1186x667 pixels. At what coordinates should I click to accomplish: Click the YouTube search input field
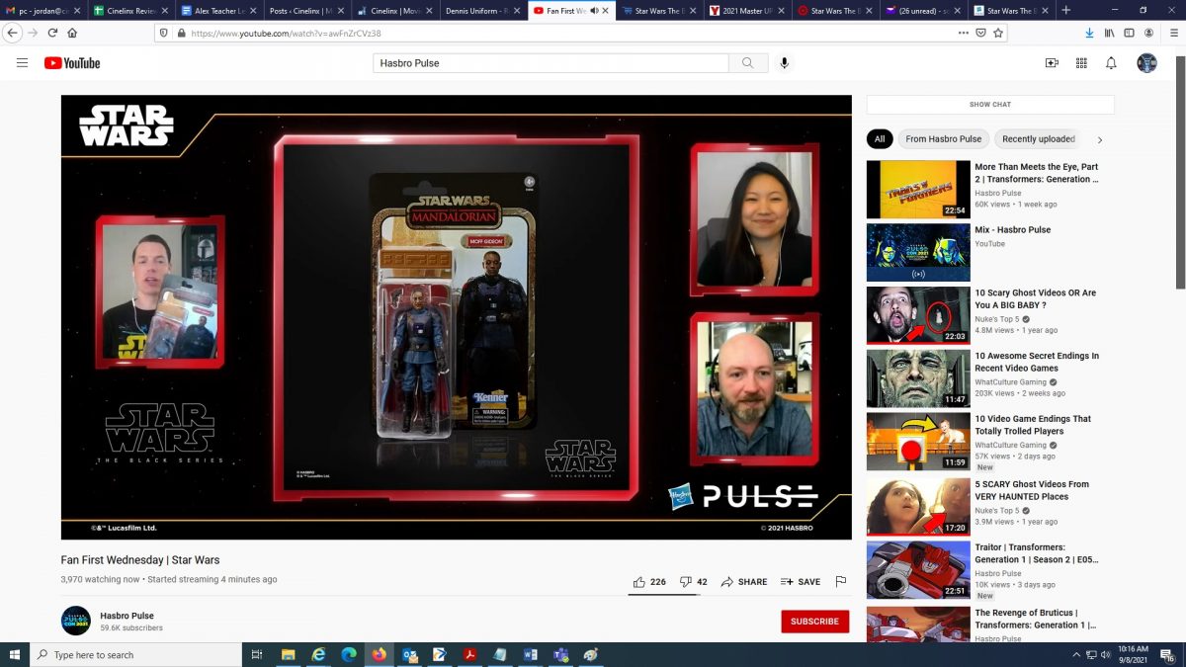coord(551,63)
